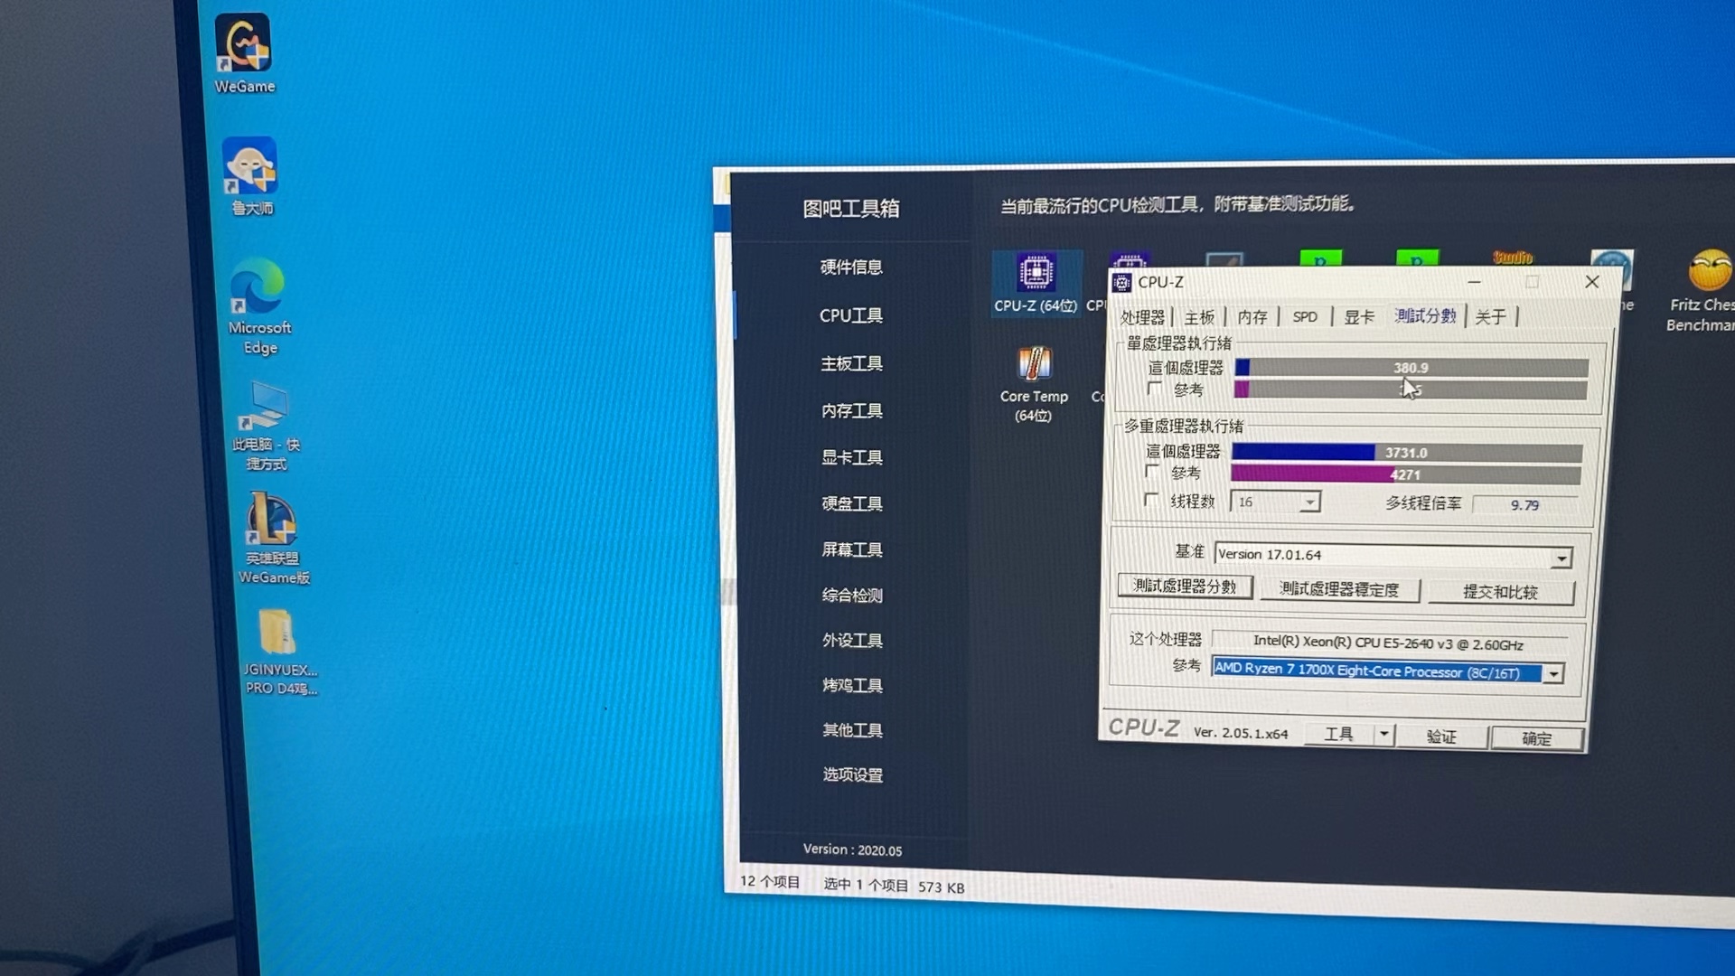Select 烤鸡工具 in the sidebar
The width and height of the screenshot is (1735, 976).
click(x=852, y=685)
